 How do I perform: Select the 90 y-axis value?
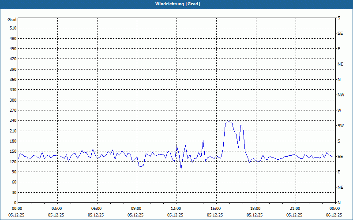point(14,172)
